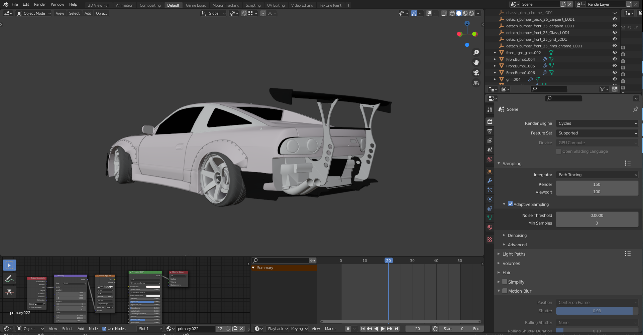Switch to the UV Editing workspace tab

(x=276, y=5)
